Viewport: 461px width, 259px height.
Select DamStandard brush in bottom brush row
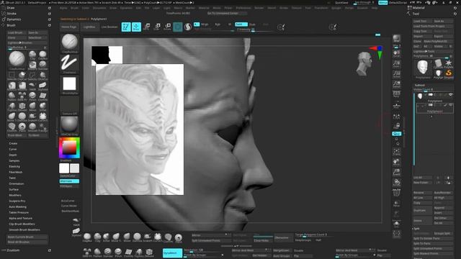click(137, 237)
